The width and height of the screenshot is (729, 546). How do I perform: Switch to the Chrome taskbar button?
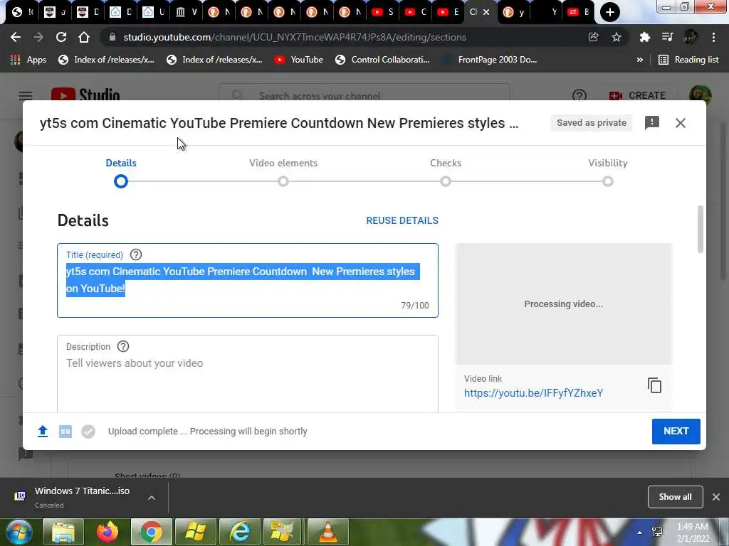coord(152,532)
